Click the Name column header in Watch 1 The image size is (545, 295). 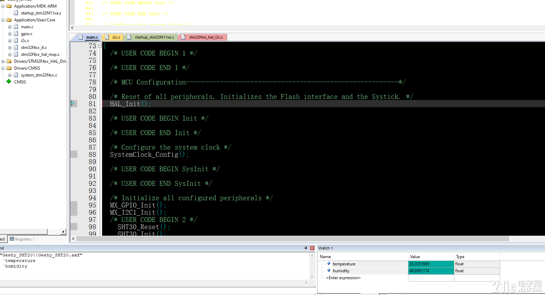pyautogui.click(x=363, y=257)
